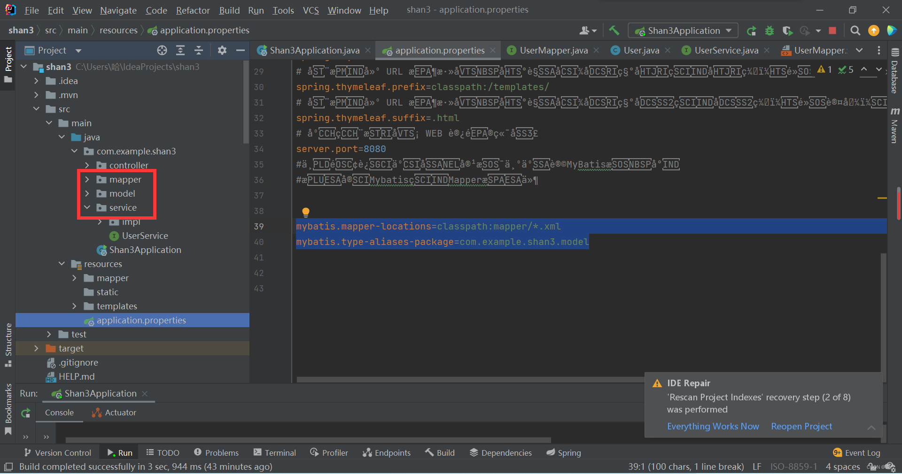Open editor tabs more options menu

879,50
